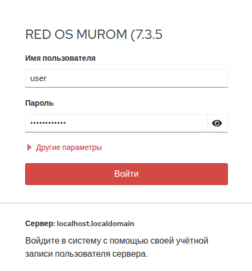The image size is (252, 271).
Task: Click the word MUROM in heading
Action: coord(102,34)
